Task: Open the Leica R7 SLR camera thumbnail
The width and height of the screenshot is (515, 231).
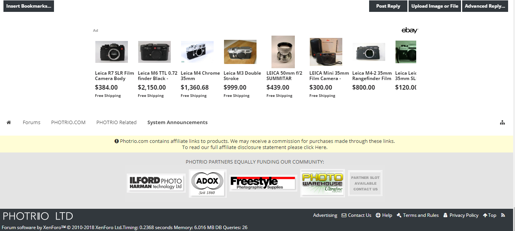Action: (x=111, y=52)
